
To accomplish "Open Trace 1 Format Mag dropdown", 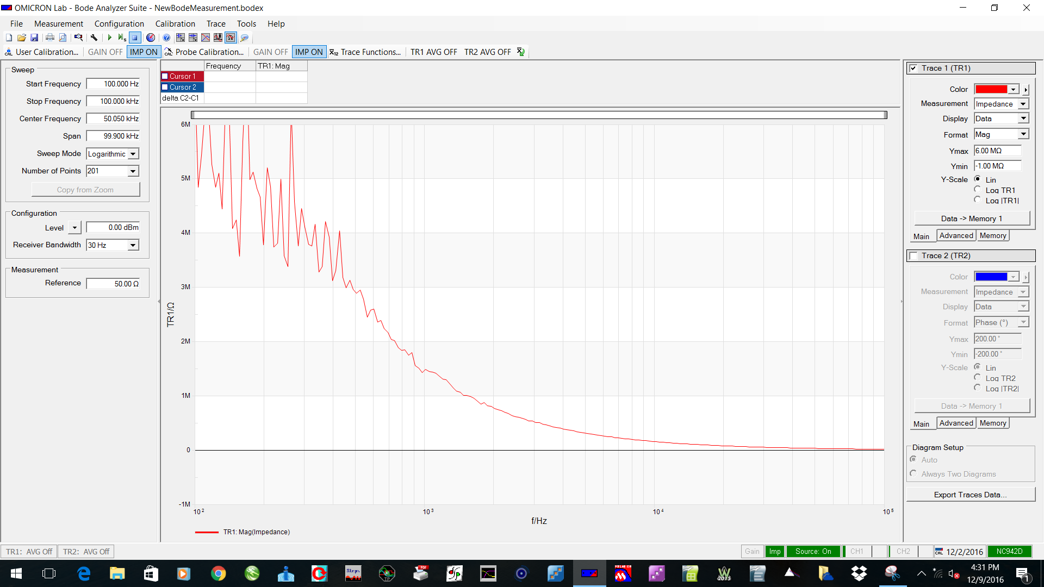I will click(1023, 134).
